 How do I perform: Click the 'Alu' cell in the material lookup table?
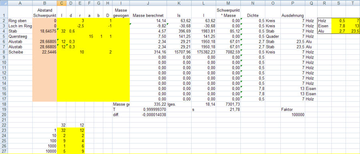(324, 31)
